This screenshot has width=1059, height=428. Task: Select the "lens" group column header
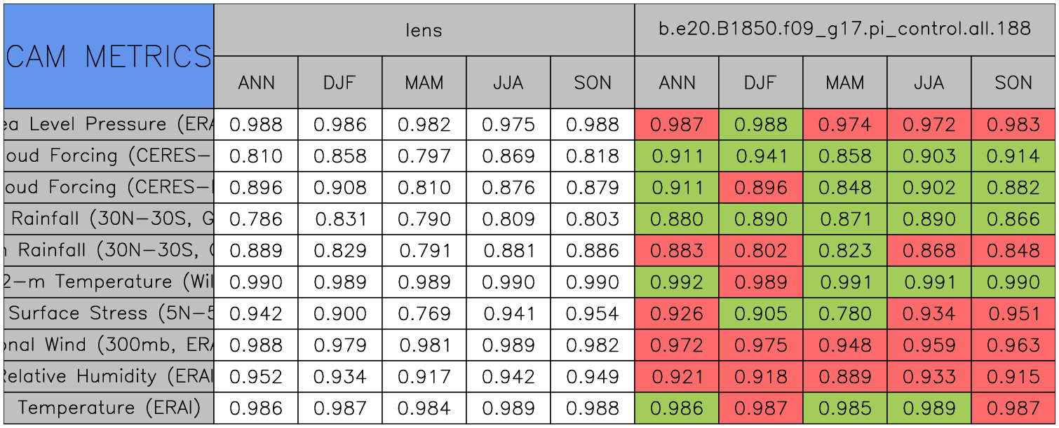(x=424, y=29)
